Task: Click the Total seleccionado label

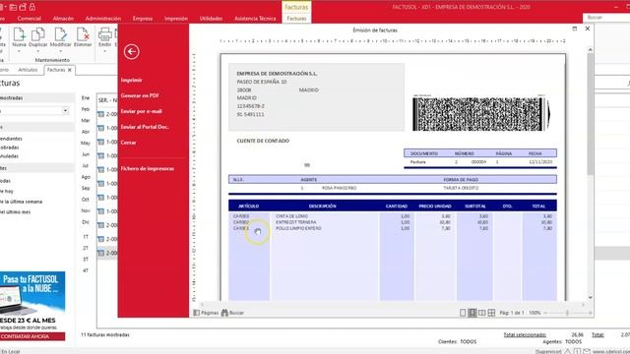Action: pyautogui.click(x=525, y=334)
